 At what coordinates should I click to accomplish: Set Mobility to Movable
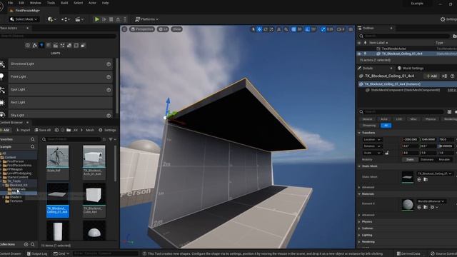tap(444, 159)
